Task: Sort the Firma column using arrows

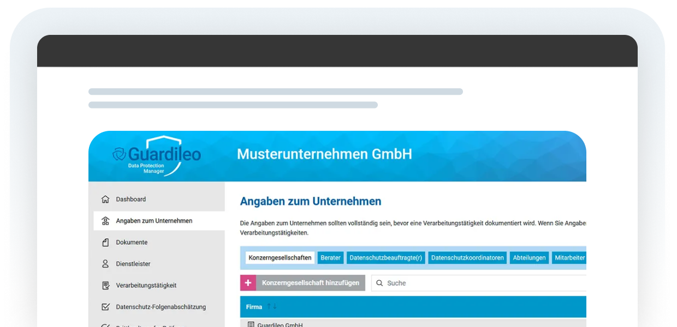Action: pos(272,307)
